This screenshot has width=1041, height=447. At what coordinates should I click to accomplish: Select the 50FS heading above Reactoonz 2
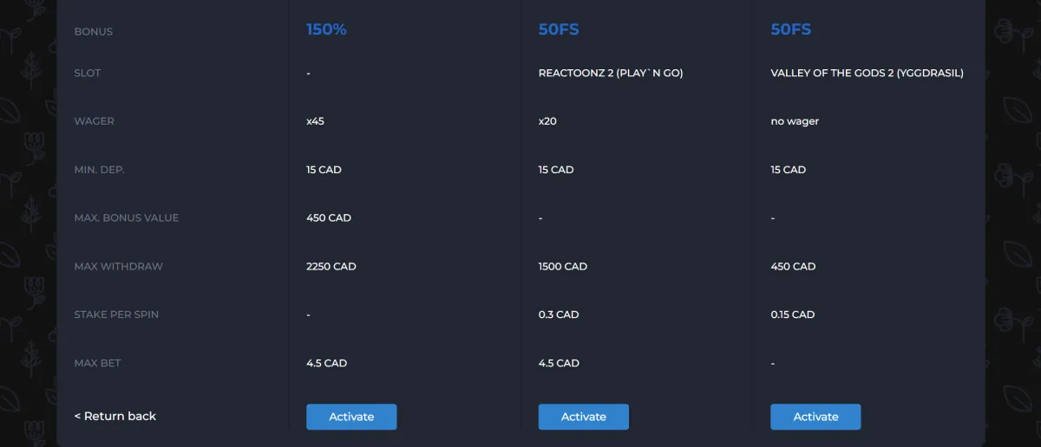(559, 29)
